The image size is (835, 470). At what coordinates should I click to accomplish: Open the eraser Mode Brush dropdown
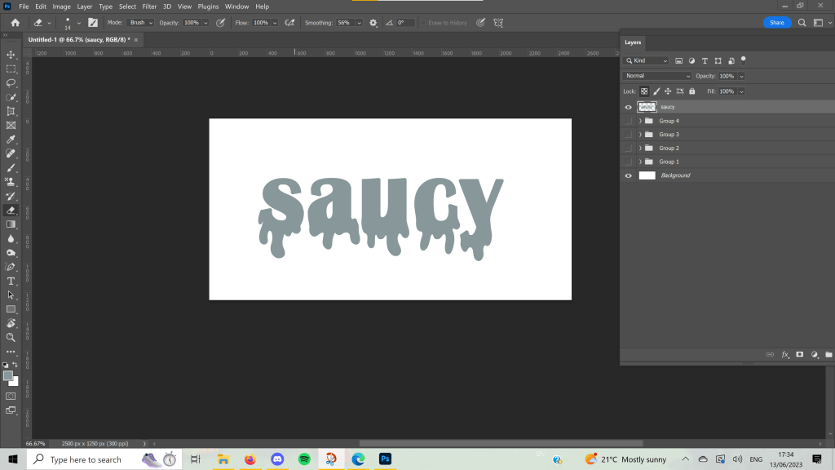coord(140,23)
